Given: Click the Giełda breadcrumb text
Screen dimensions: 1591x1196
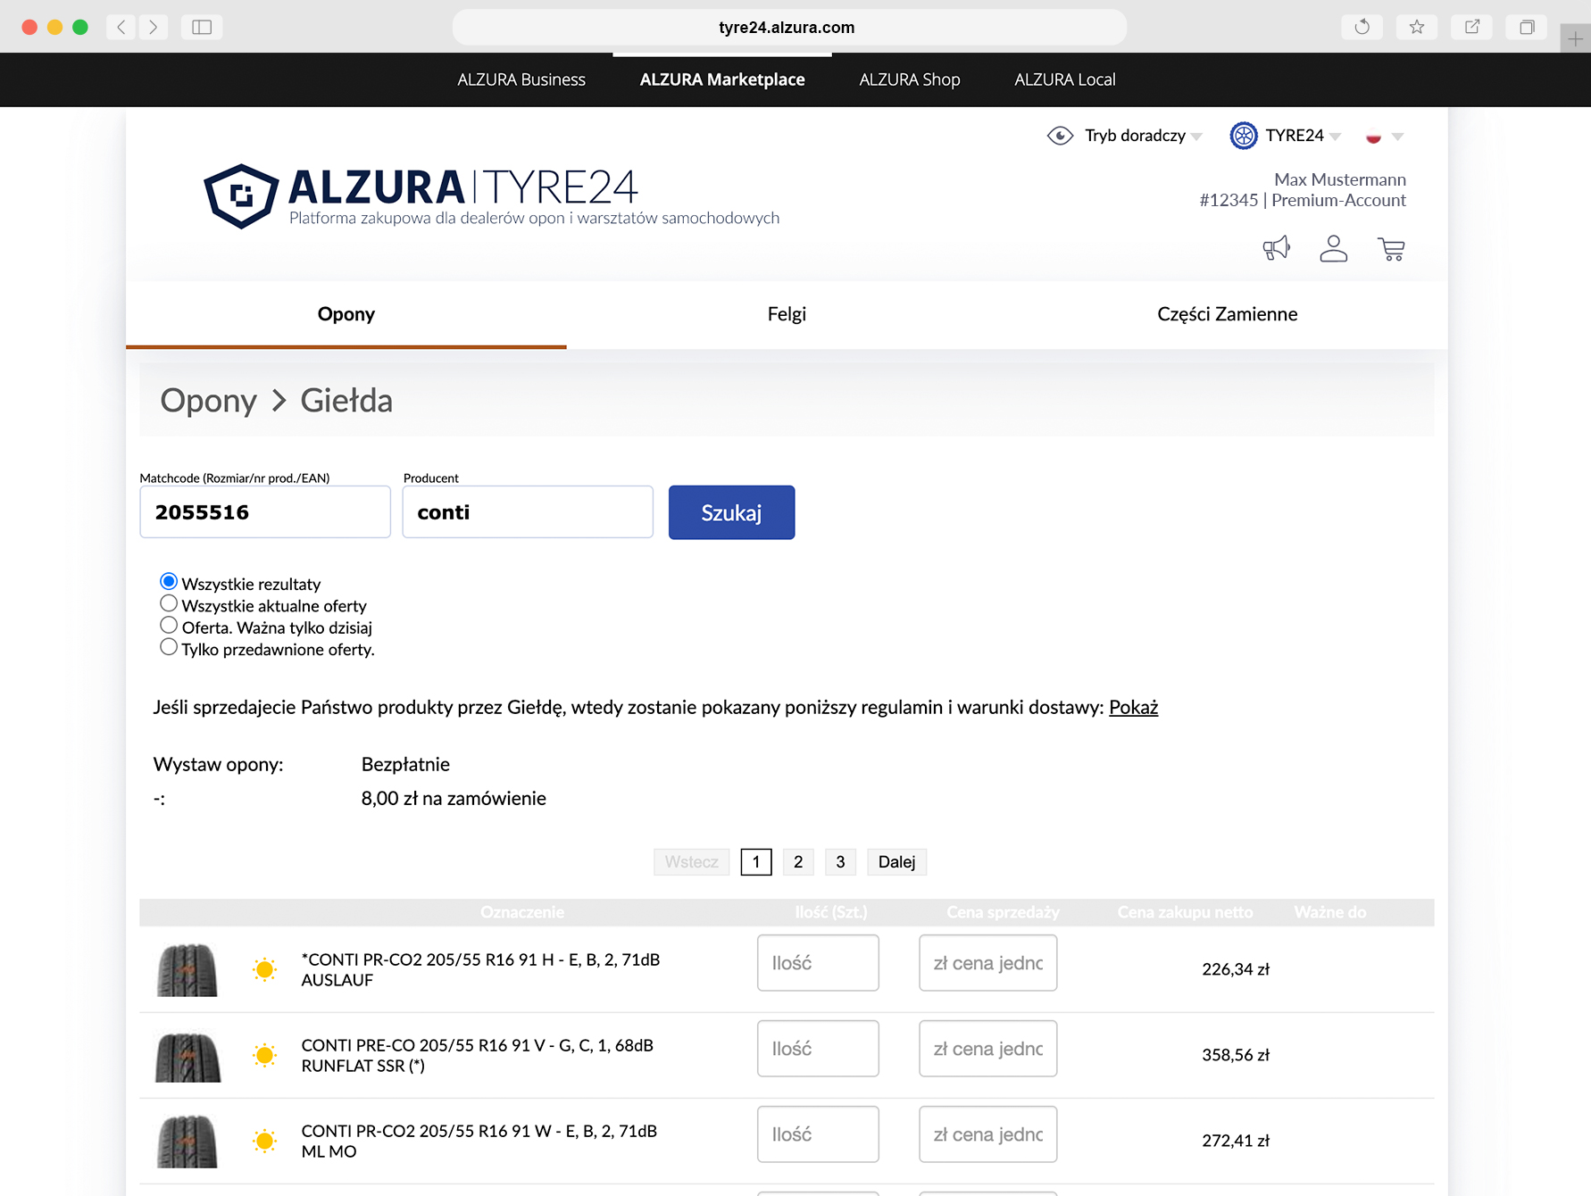Looking at the screenshot, I should coord(346,401).
